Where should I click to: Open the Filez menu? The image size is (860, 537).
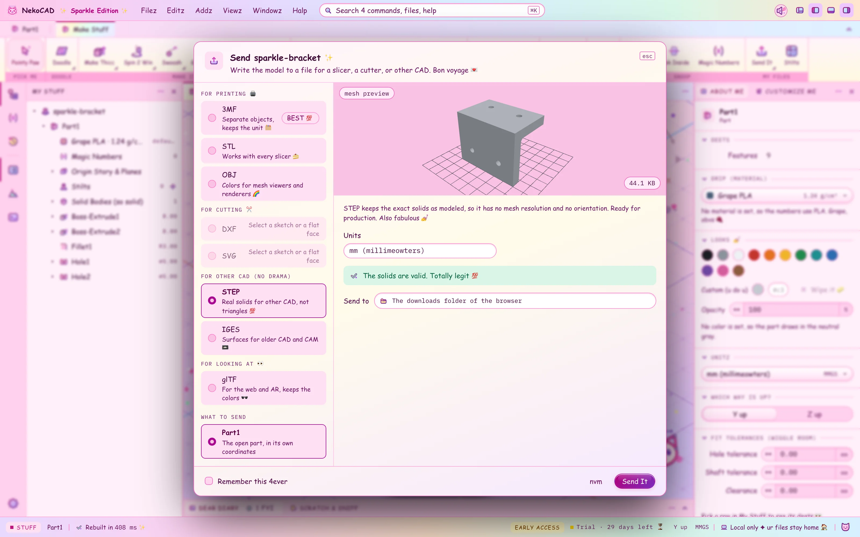[149, 11]
